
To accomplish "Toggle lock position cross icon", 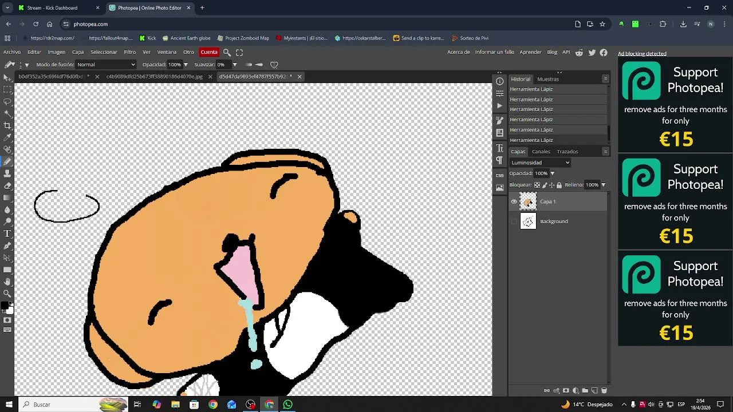I will tap(551, 185).
